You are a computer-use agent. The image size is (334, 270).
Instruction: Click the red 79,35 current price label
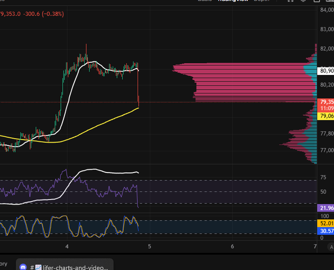[x=326, y=102]
